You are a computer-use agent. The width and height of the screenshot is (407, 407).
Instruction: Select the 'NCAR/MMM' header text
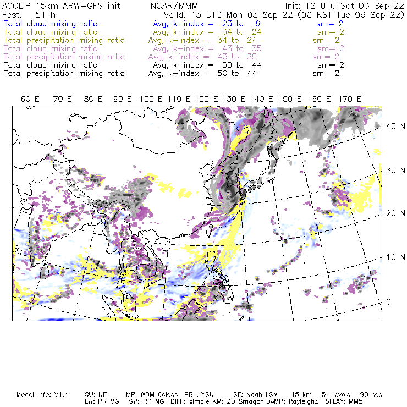click(x=174, y=6)
